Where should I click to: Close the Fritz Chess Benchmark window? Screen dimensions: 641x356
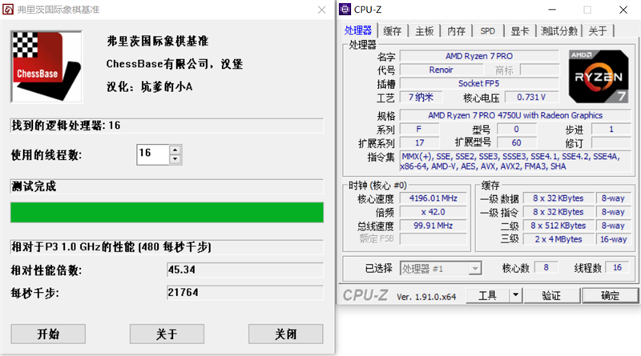pyautogui.click(x=322, y=10)
